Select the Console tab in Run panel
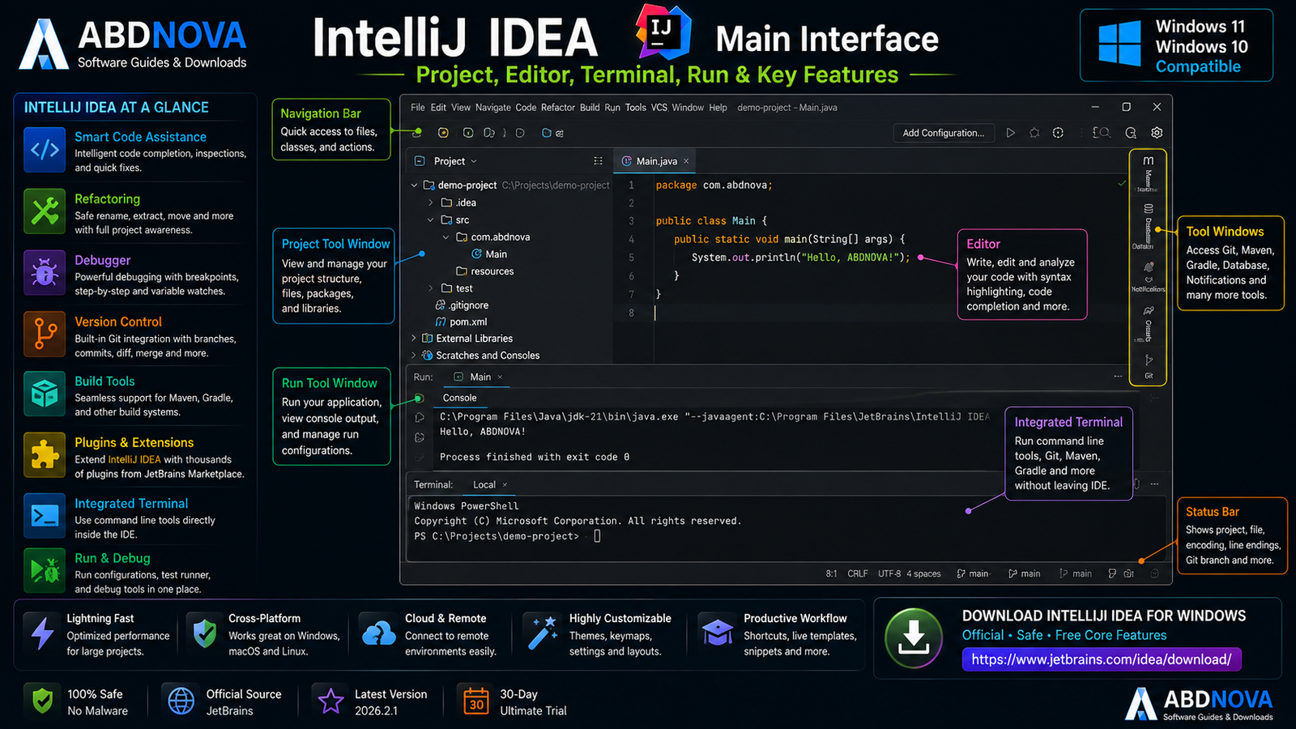1296x729 pixels. pyautogui.click(x=460, y=398)
